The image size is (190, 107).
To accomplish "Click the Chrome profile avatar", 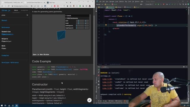I will 90,6.
